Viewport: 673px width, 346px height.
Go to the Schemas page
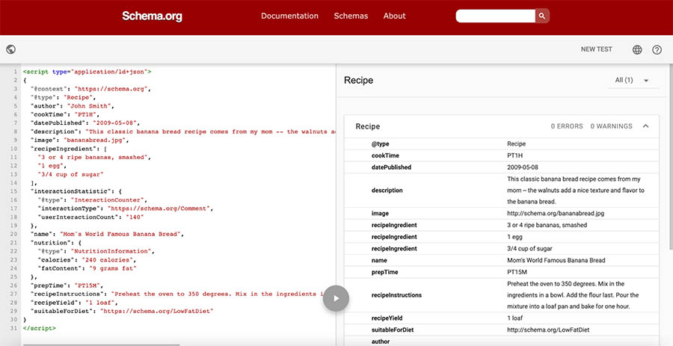click(x=351, y=16)
